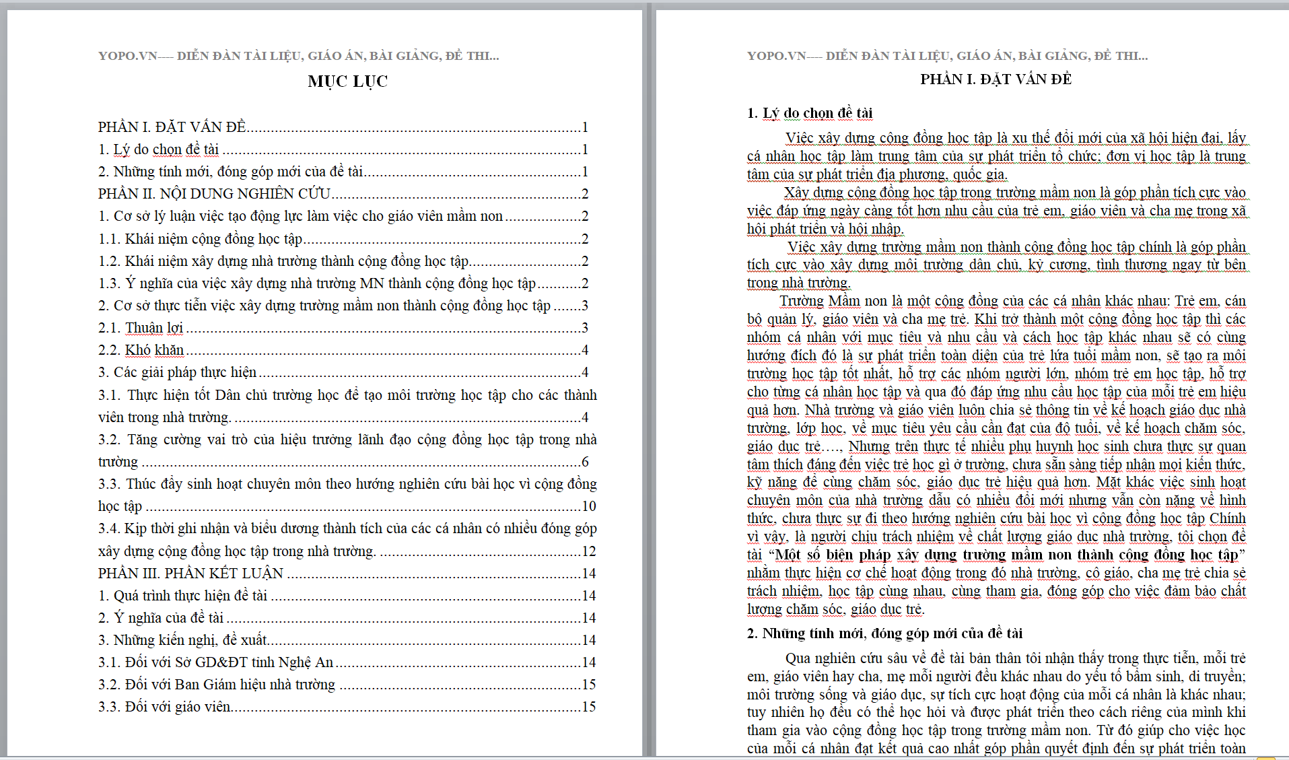Open contents entry '1. Lý do chọn đề tài'

pos(343,149)
